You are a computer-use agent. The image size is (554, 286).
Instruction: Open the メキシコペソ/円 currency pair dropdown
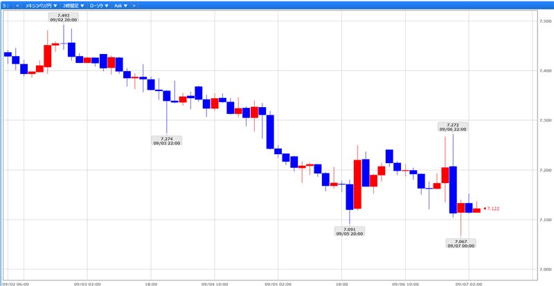42,5
